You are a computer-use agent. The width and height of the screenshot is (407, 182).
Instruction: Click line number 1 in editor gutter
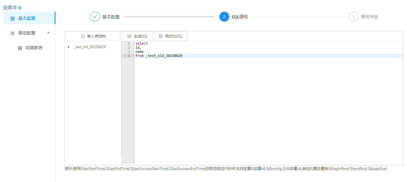(x=129, y=44)
